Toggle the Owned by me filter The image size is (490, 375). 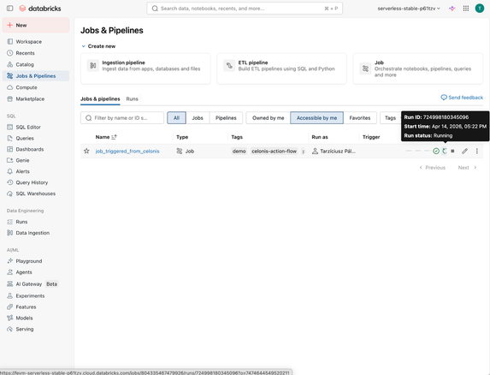pyautogui.click(x=269, y=118)
